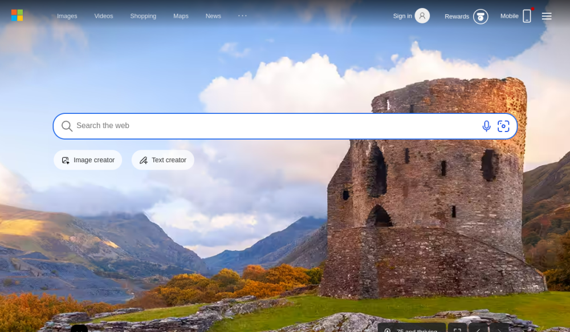Open the News tab
570x332 pixels.
213,16
